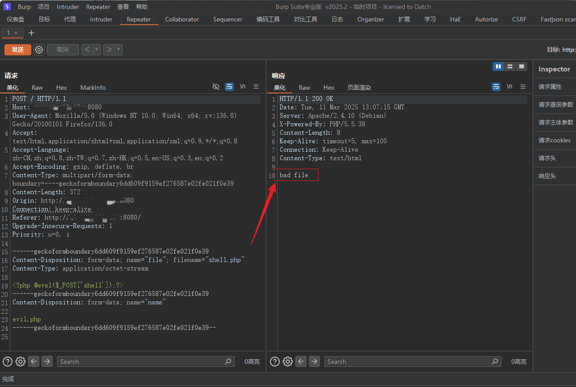Open the 查看 menu
This screenshot has width=576, height=387.
point(123,7)
